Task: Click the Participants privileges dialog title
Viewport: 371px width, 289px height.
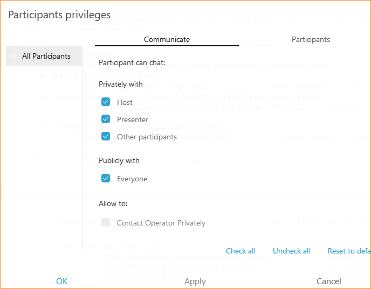Action: (59, 15)
